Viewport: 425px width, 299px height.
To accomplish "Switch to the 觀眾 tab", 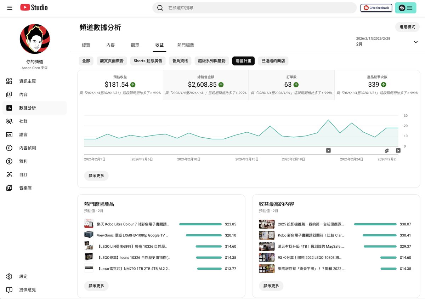I will click(x=135, y=45).
